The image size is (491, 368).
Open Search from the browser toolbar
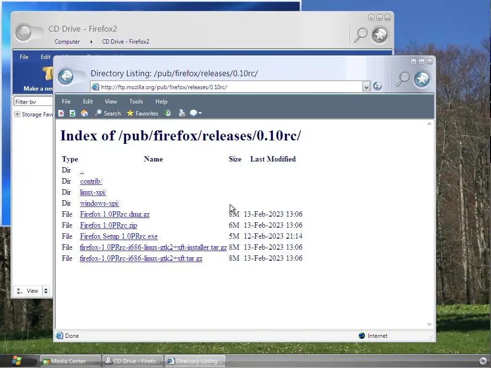[108, 113]
